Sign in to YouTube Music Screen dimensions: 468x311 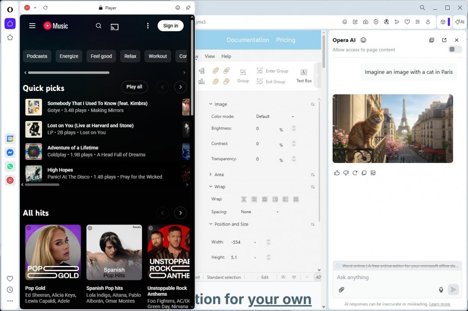tap(170, 26)
